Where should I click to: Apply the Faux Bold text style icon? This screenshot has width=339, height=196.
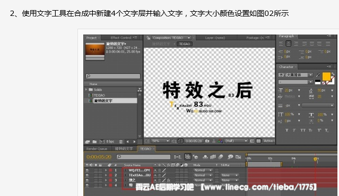point(287,130)
